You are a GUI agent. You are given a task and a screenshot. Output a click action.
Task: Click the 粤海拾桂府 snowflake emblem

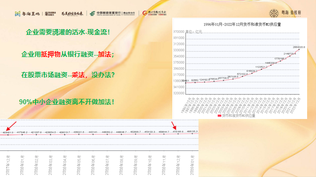point(274,13)
